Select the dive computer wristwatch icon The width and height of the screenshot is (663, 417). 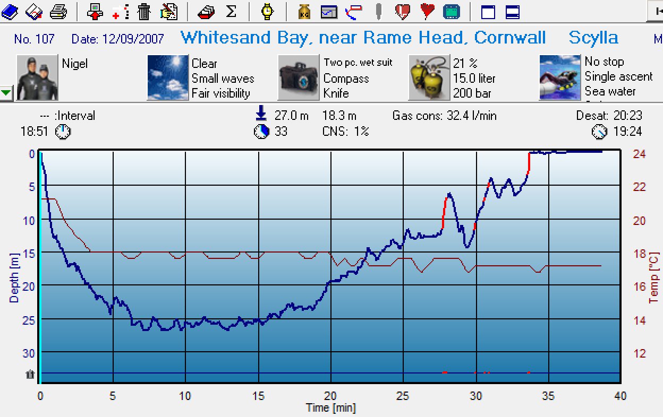(x=267, y=11)
